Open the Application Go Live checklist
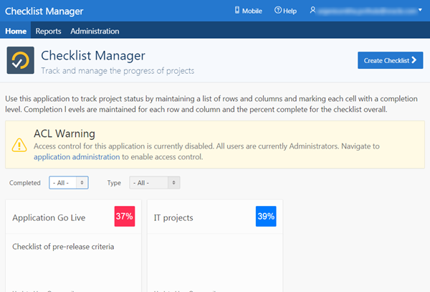The width and height of the screenshot is (430, 292). coord(49,217)
